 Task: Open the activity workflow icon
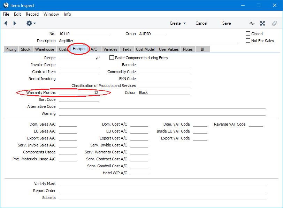[252, 23]
